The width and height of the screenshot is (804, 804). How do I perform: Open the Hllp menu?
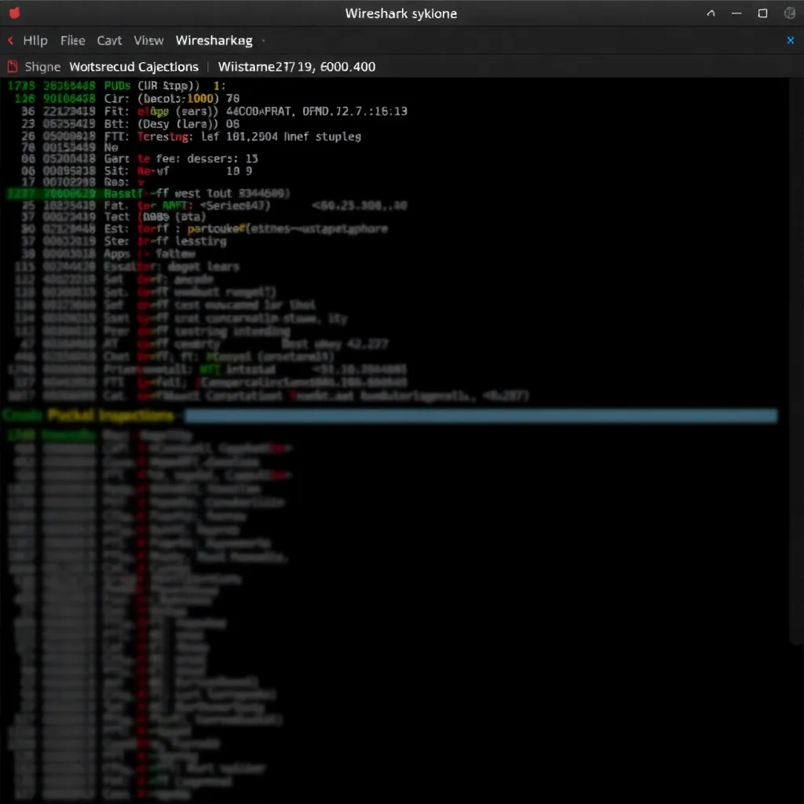(35, 41)
